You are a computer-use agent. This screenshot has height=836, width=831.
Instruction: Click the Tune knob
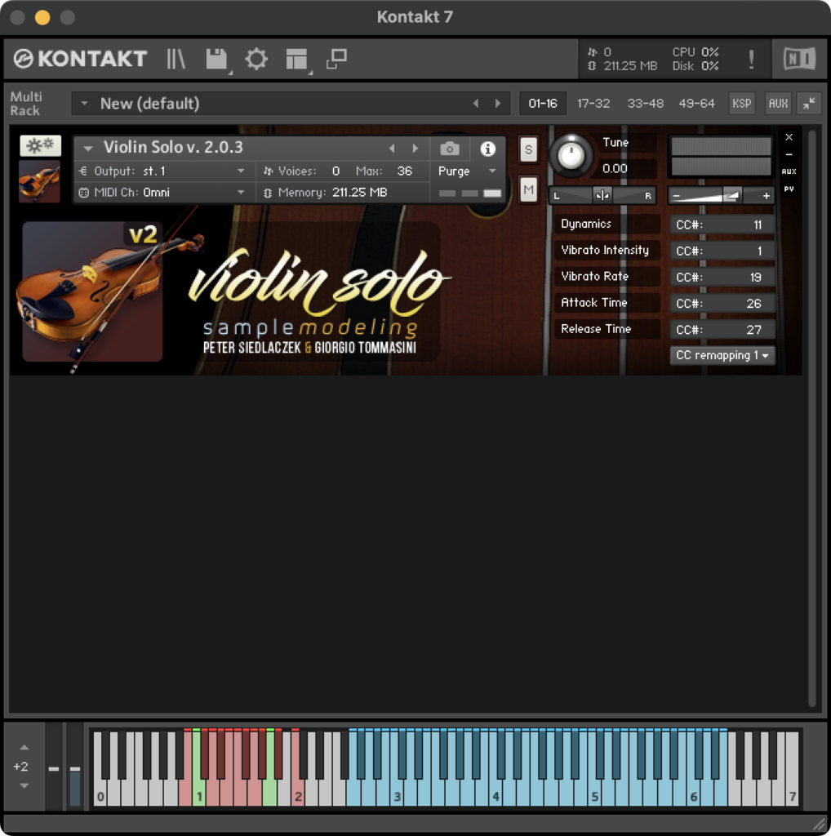571,156
